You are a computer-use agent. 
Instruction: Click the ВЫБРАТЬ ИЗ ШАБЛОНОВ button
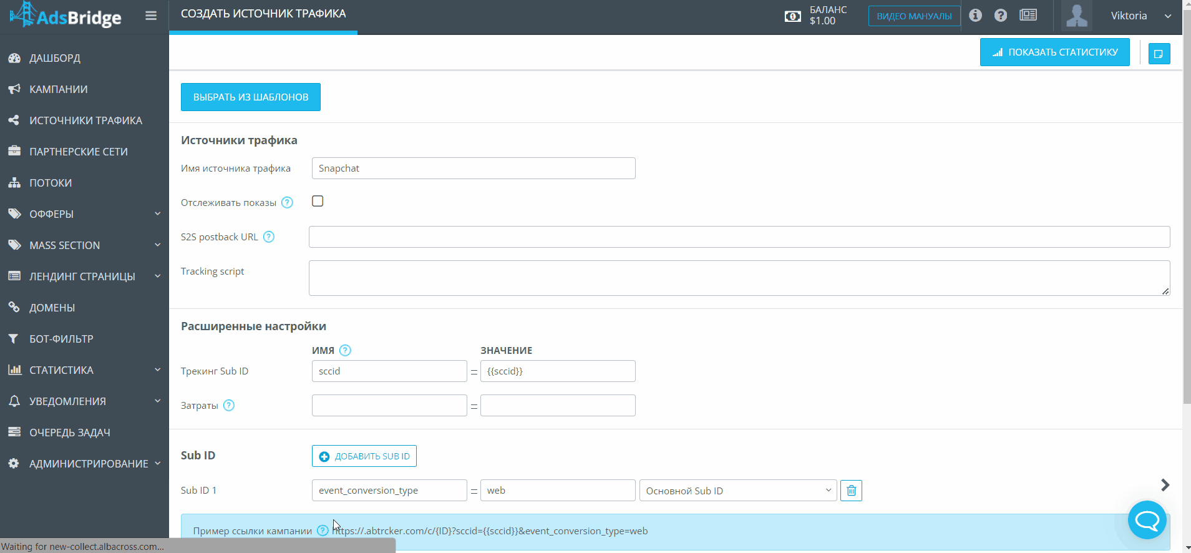[x=251, y=97]
